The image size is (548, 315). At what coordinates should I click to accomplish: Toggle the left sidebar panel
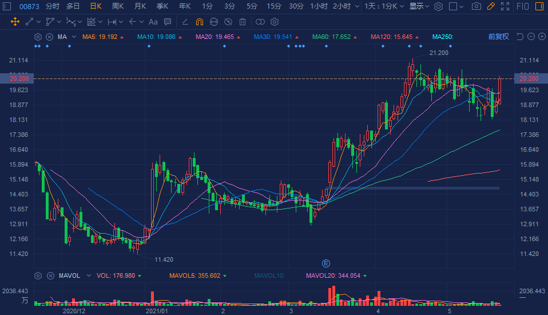click(7, 6)
